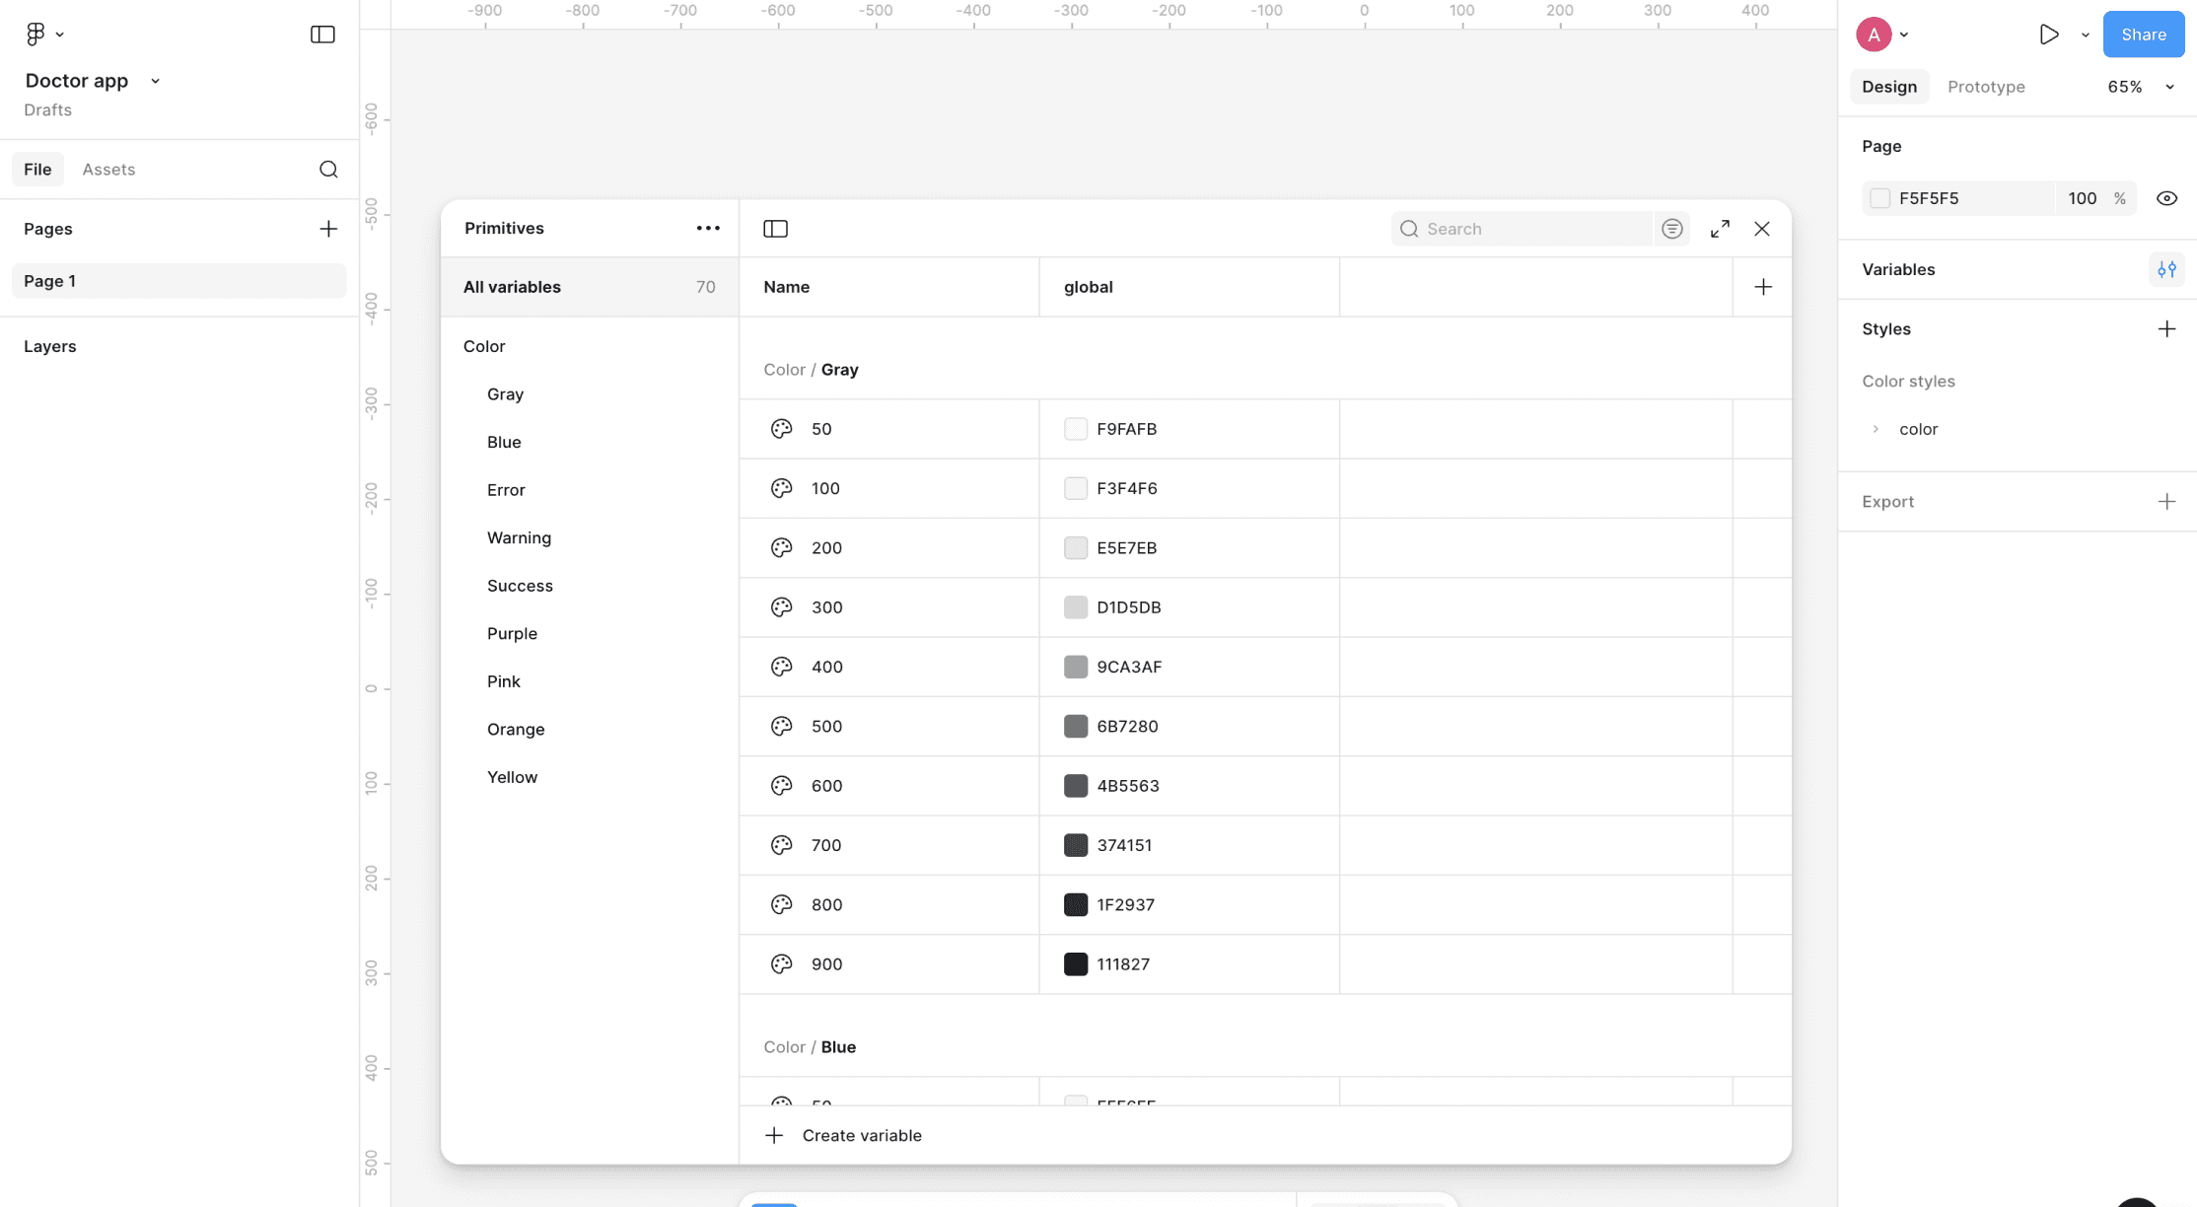Viewport: 2197px width, 1207px height.
Task: Switch to the Prototype tab
Action: 1985,87
